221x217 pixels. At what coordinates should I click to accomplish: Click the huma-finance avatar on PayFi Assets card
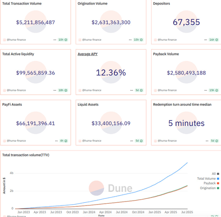(x=4, y=141)
